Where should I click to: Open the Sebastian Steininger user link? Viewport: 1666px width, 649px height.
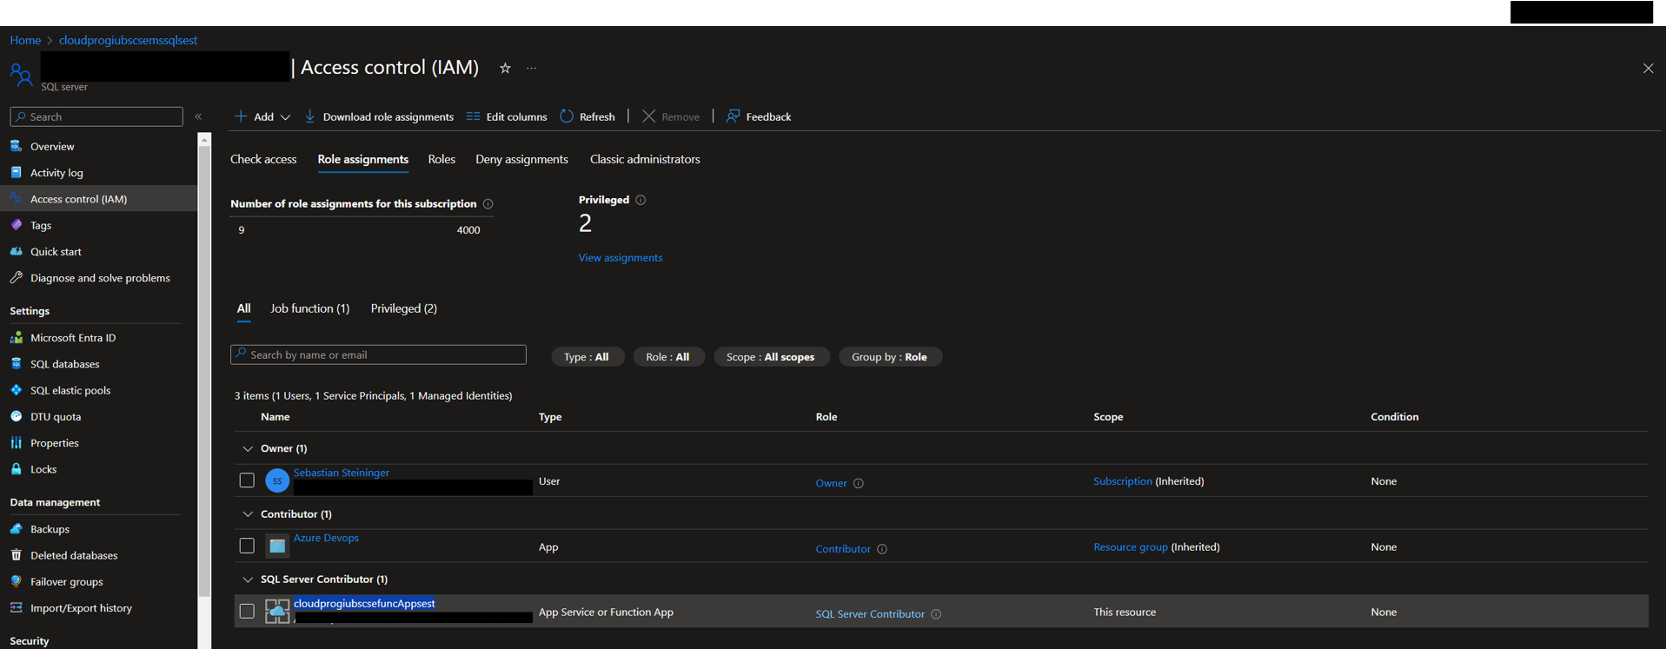[x=342, y=473]
